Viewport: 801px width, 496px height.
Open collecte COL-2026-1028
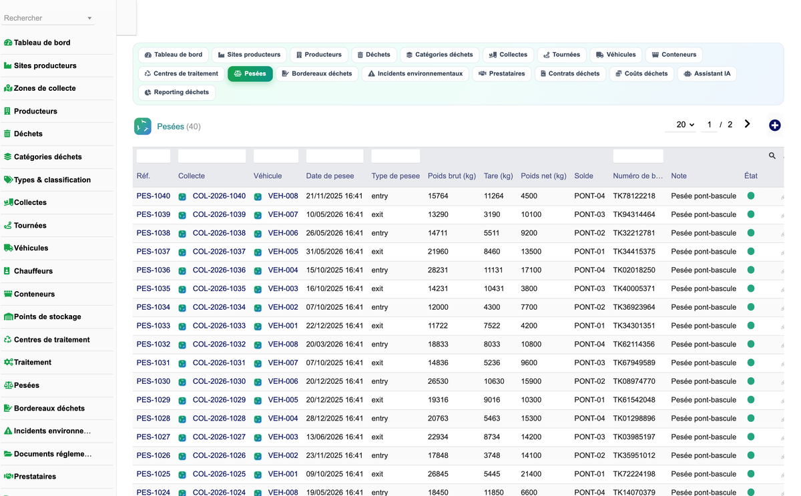click(219, 419)
